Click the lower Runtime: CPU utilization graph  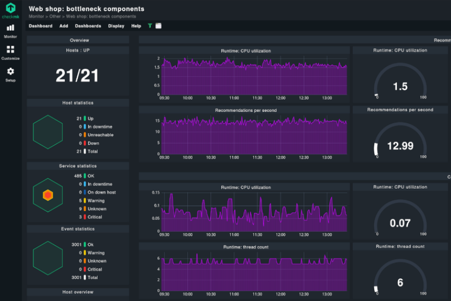253,213
